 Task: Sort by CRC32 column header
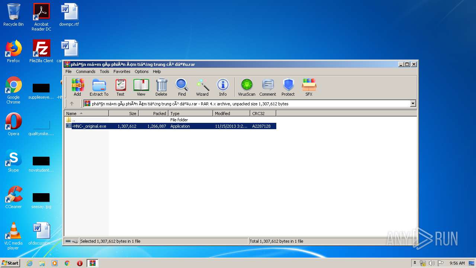(263, 114)
